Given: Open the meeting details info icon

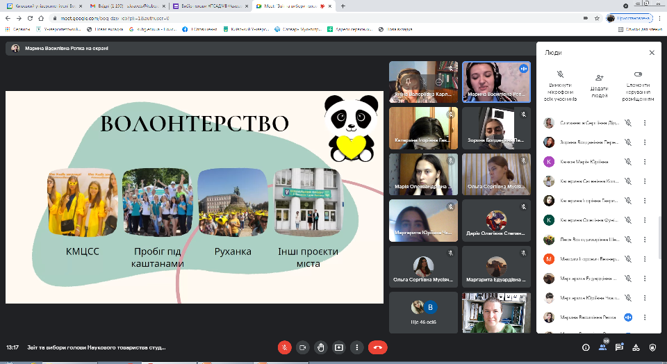Looking at the screenshot, I should pos(586,347).
